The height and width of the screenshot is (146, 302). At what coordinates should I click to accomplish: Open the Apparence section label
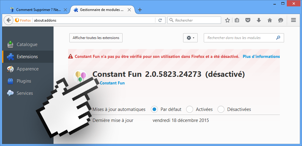click(28, 69)
